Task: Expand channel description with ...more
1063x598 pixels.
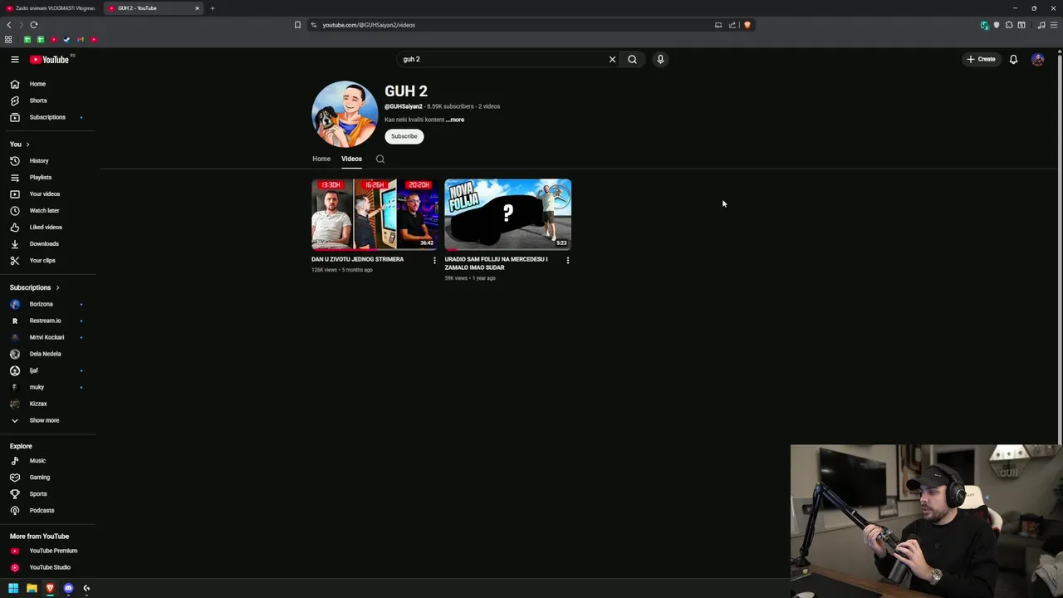Action: pyautogui.click(x=455, y=120)
